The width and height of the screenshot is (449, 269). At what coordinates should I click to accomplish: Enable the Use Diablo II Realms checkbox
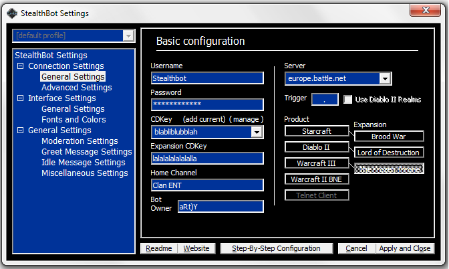(348, 99)
